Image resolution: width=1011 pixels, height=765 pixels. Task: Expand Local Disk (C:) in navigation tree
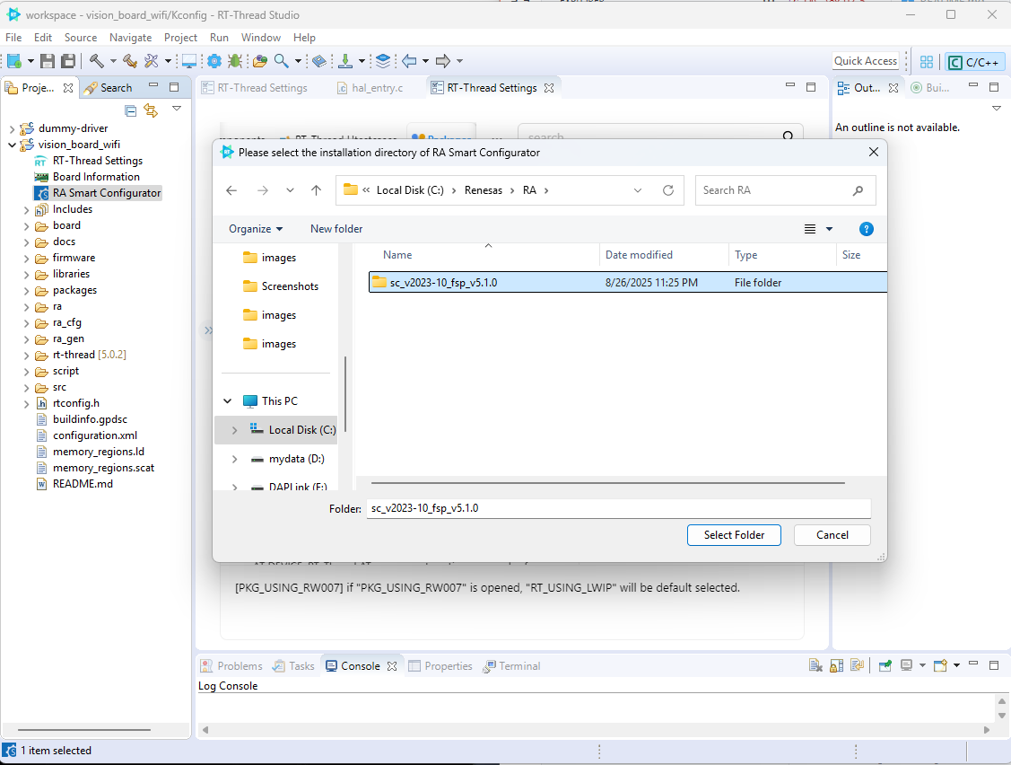click(x=234, y=430)
